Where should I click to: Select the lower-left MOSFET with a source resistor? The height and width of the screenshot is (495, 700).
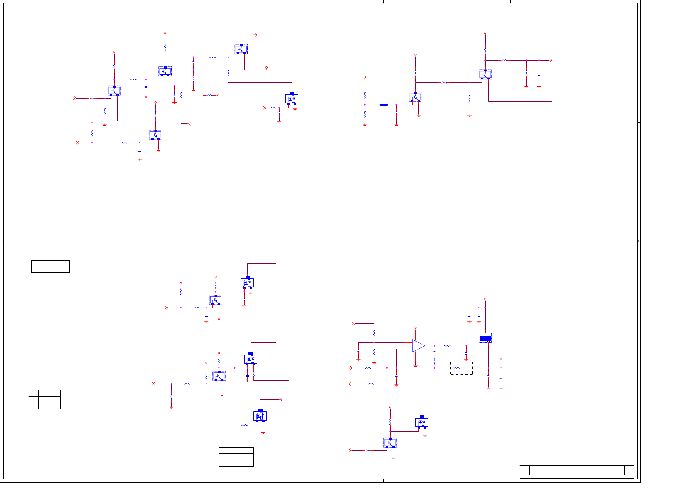click(251, 359)
